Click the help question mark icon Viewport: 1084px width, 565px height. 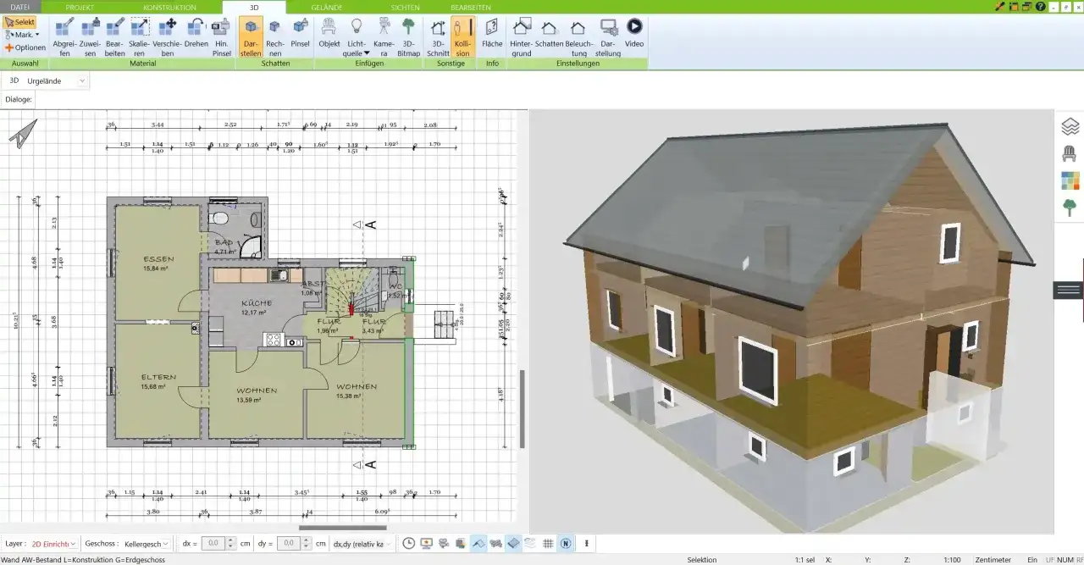1043,6
